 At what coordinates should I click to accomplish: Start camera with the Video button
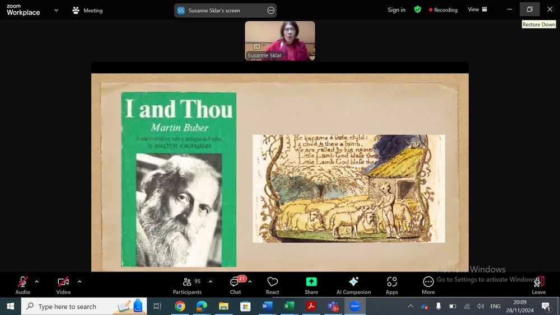[63, 285]
